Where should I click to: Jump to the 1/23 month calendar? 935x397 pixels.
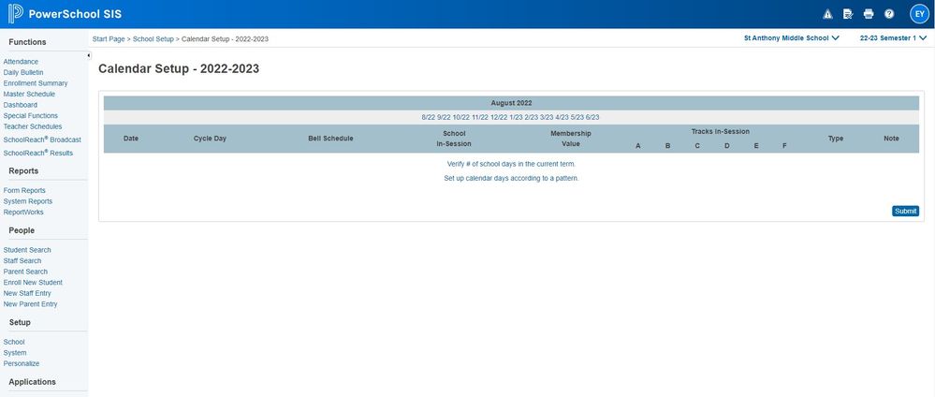516,117
